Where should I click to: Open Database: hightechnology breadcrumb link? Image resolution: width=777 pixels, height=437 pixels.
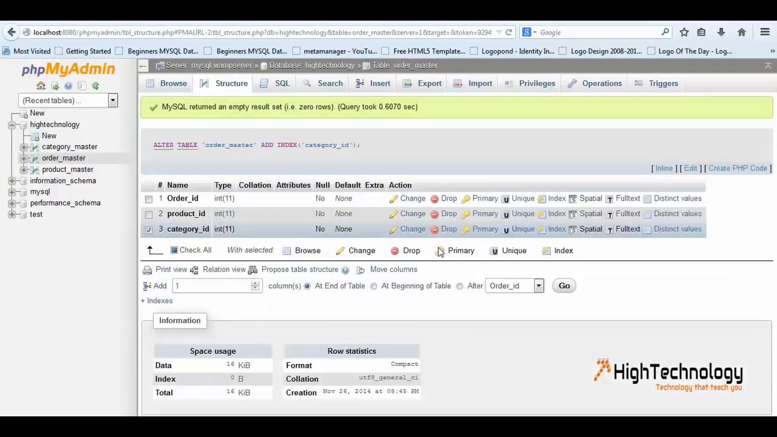point(312,65)
